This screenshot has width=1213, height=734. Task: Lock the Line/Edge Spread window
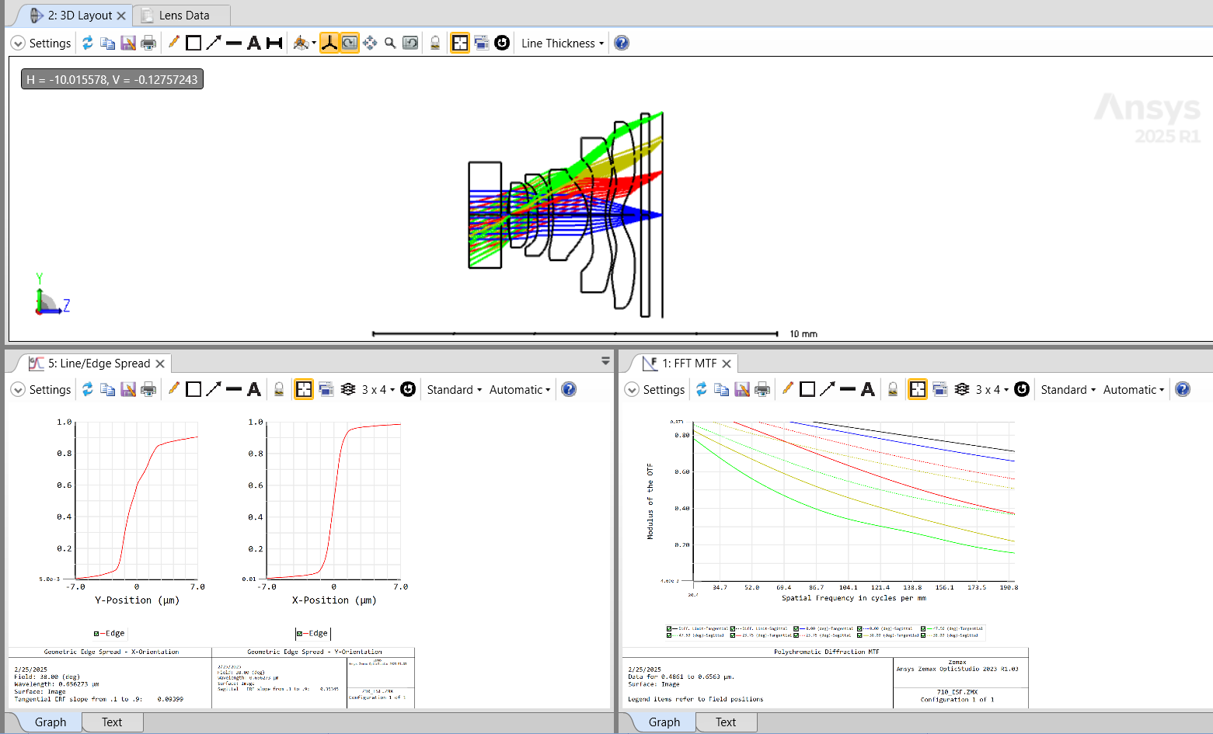click(279, 389)
